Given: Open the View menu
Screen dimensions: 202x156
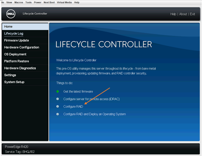Looking at the screenshot, I should tap(9, 2).
